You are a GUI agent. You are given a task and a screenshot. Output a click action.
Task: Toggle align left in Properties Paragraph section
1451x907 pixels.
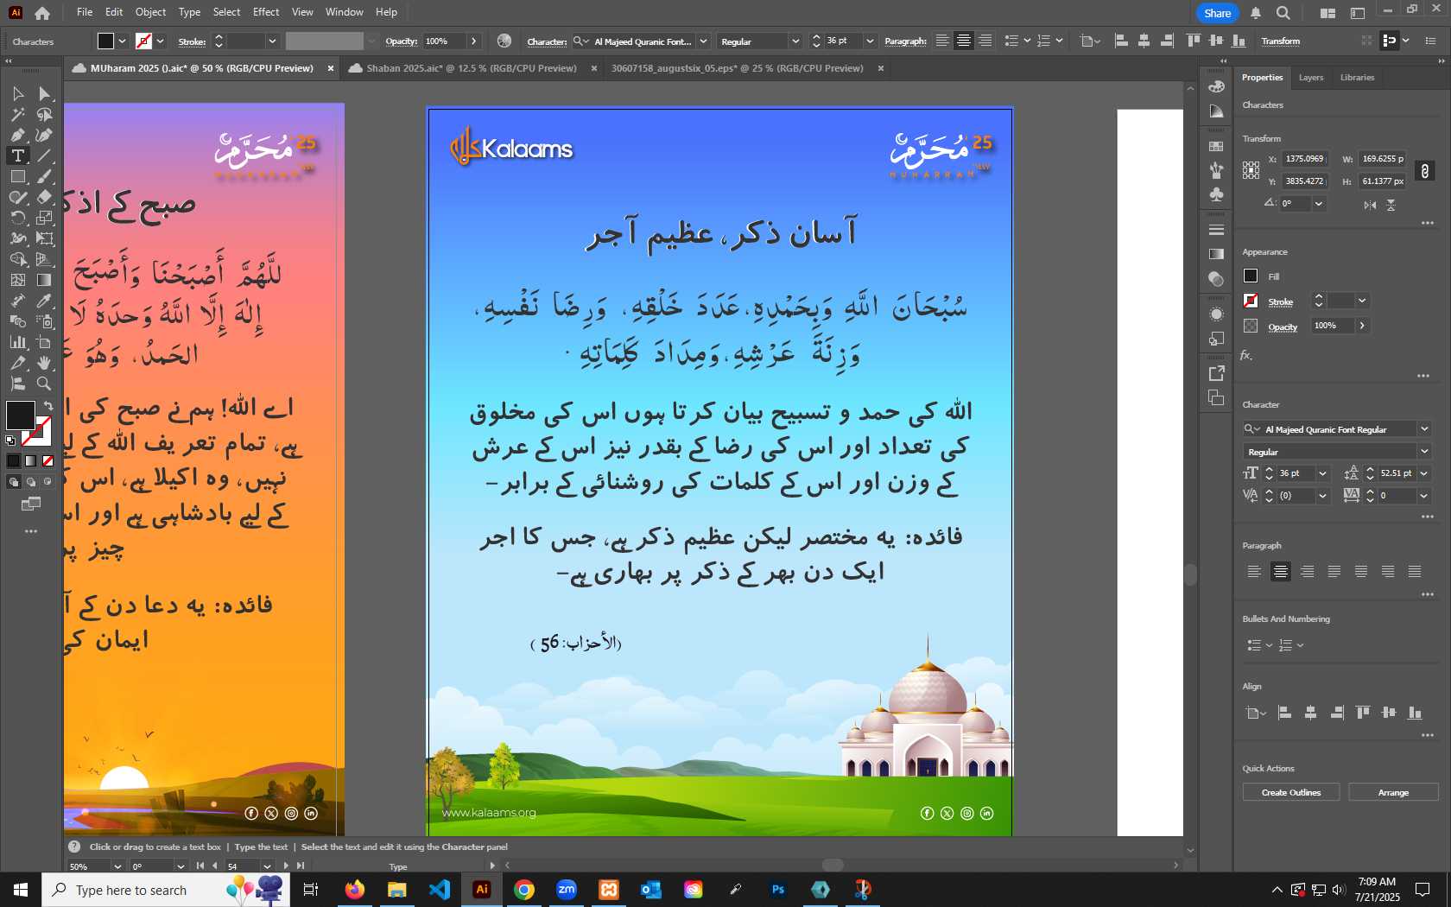1254,571
